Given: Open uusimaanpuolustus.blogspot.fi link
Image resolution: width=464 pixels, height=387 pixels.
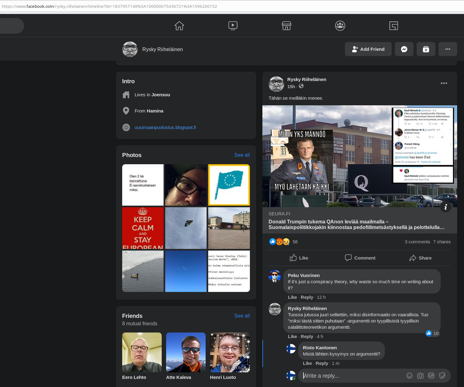Looking at the screenshot, I should (165, 127).
